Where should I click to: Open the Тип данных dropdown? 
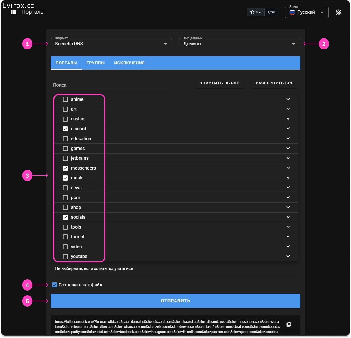239,44
